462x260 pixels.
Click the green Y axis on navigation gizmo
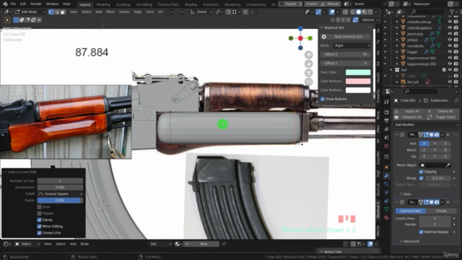pos(310,38)
